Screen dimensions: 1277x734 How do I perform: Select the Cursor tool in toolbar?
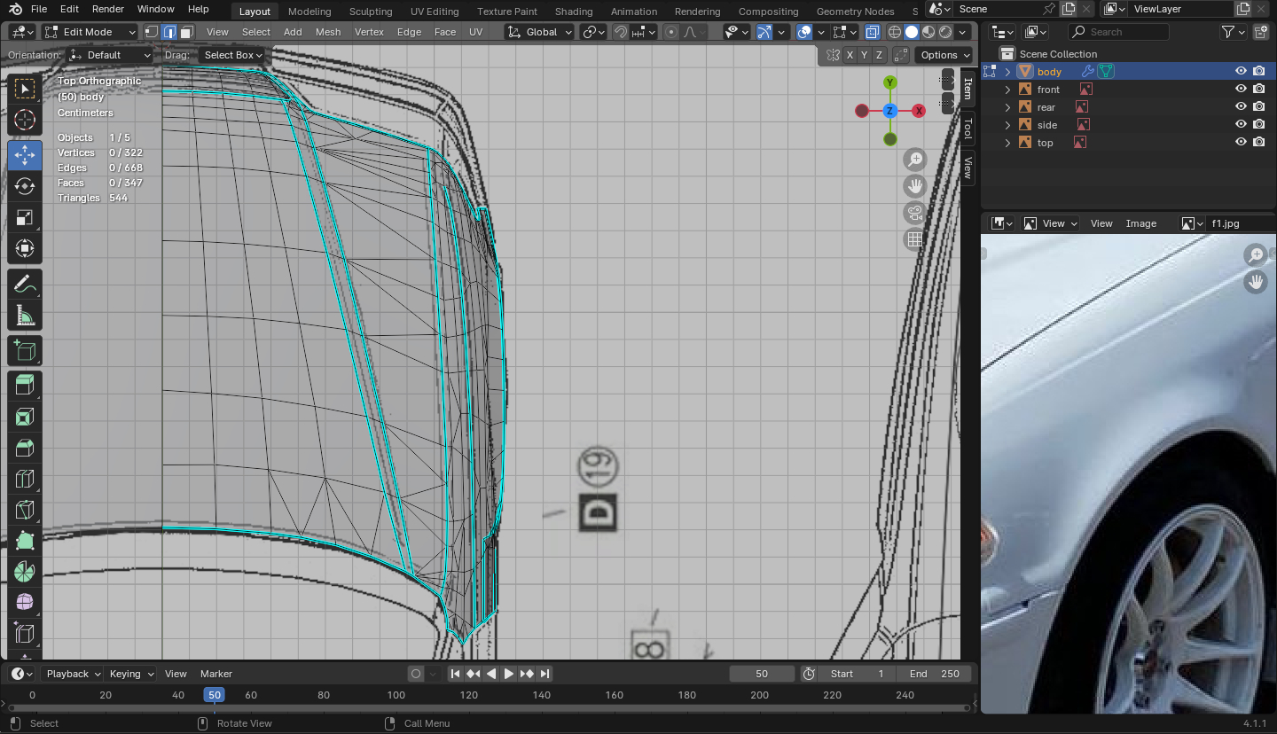point(25,120)
